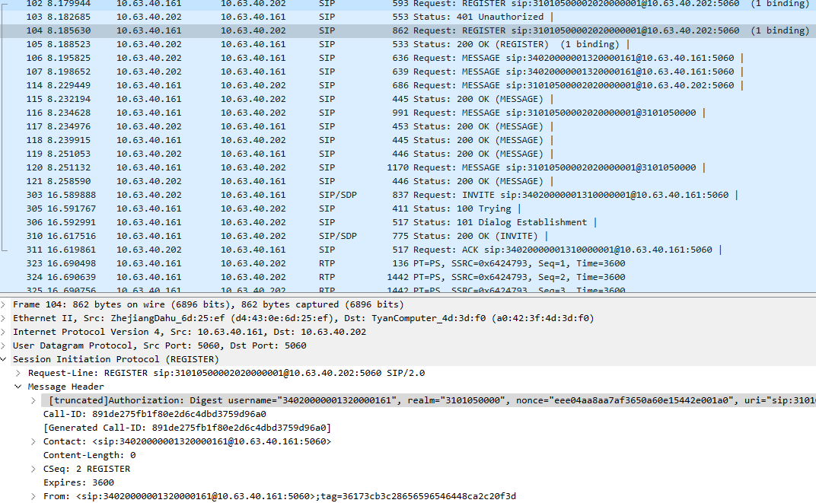Select packet 103 with 401 Unauthorized status
816x503 pixels.
pos(304,16)
